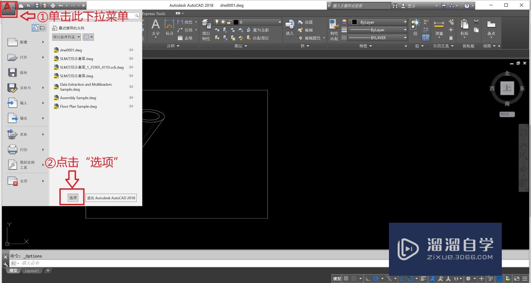This screenshot has width=531, height=283.
Task: Open 图层特性 (Layer Properties) manager
Action: (x=206, y=30)
